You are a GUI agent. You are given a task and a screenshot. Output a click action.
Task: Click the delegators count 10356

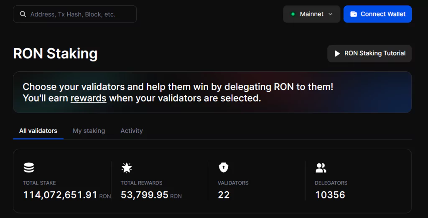[330, 195]
